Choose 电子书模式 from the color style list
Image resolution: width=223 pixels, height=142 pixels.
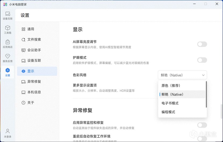coord(182,103)
